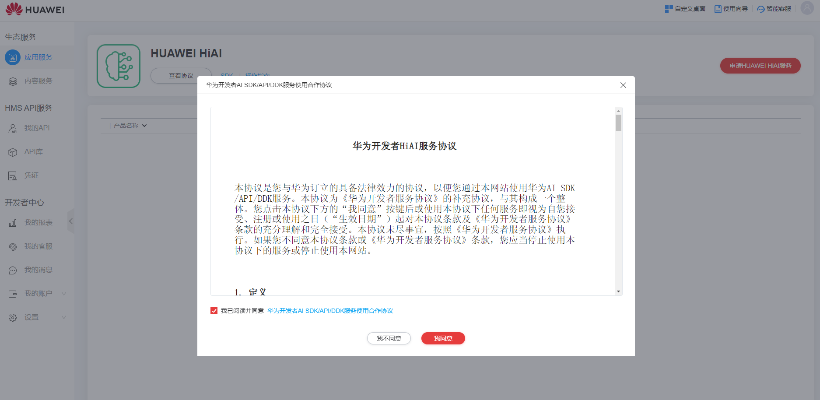
Task: Open 产品名称 column dropdown
Action: 130,126
